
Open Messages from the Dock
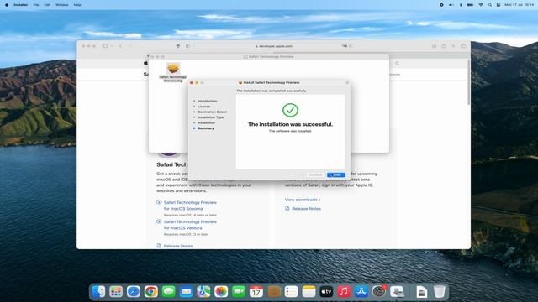pos(168,291)
